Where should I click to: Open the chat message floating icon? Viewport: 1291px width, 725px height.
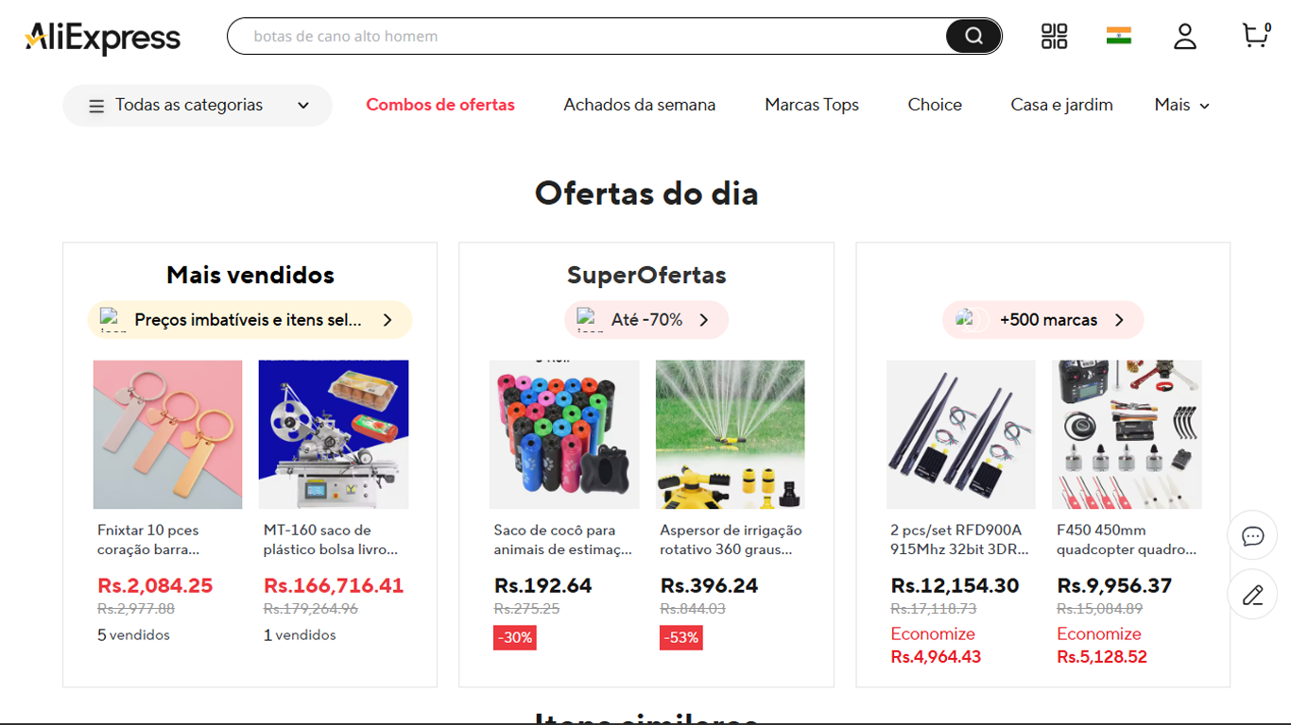point(1252,536)
